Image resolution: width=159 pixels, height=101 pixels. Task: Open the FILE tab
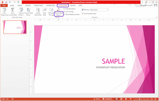(x=4, y=6)
